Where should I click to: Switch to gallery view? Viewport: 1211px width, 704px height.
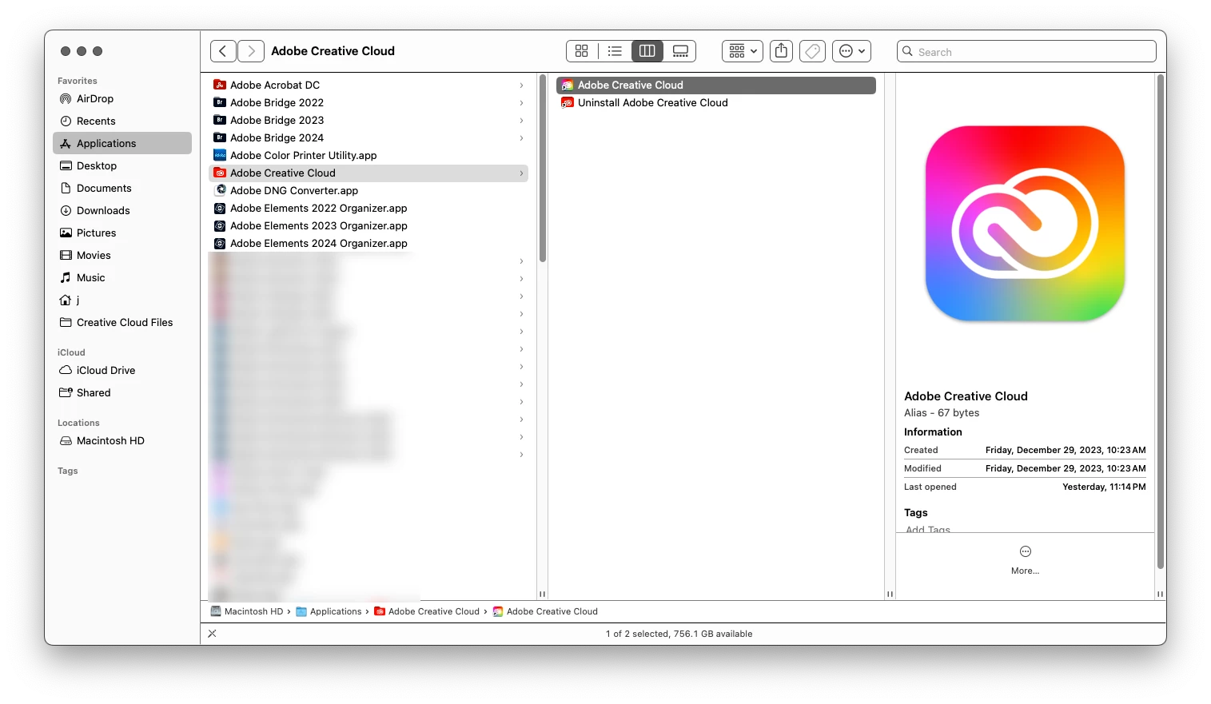tap(680, 51)
